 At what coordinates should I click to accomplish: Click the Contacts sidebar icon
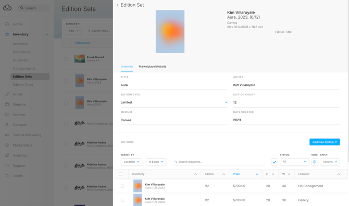tap(7, 125)
